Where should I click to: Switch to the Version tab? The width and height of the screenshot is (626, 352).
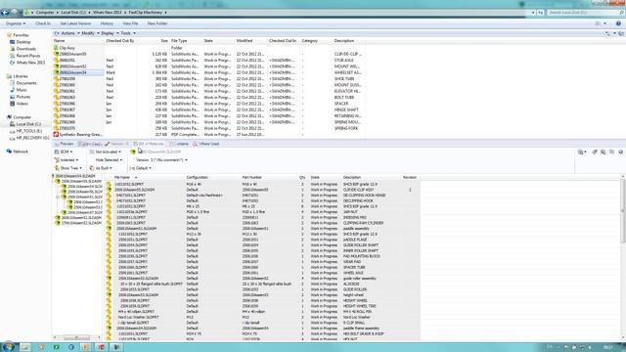117,144
